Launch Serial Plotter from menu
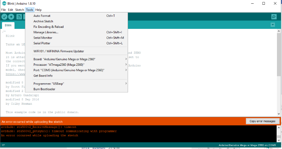Image resolution: width=282 pixels, height=149 pixels. tap(76, 43)
